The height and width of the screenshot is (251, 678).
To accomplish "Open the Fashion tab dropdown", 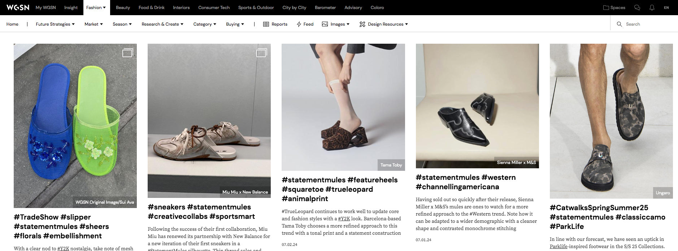I will [x=96, y=8].
